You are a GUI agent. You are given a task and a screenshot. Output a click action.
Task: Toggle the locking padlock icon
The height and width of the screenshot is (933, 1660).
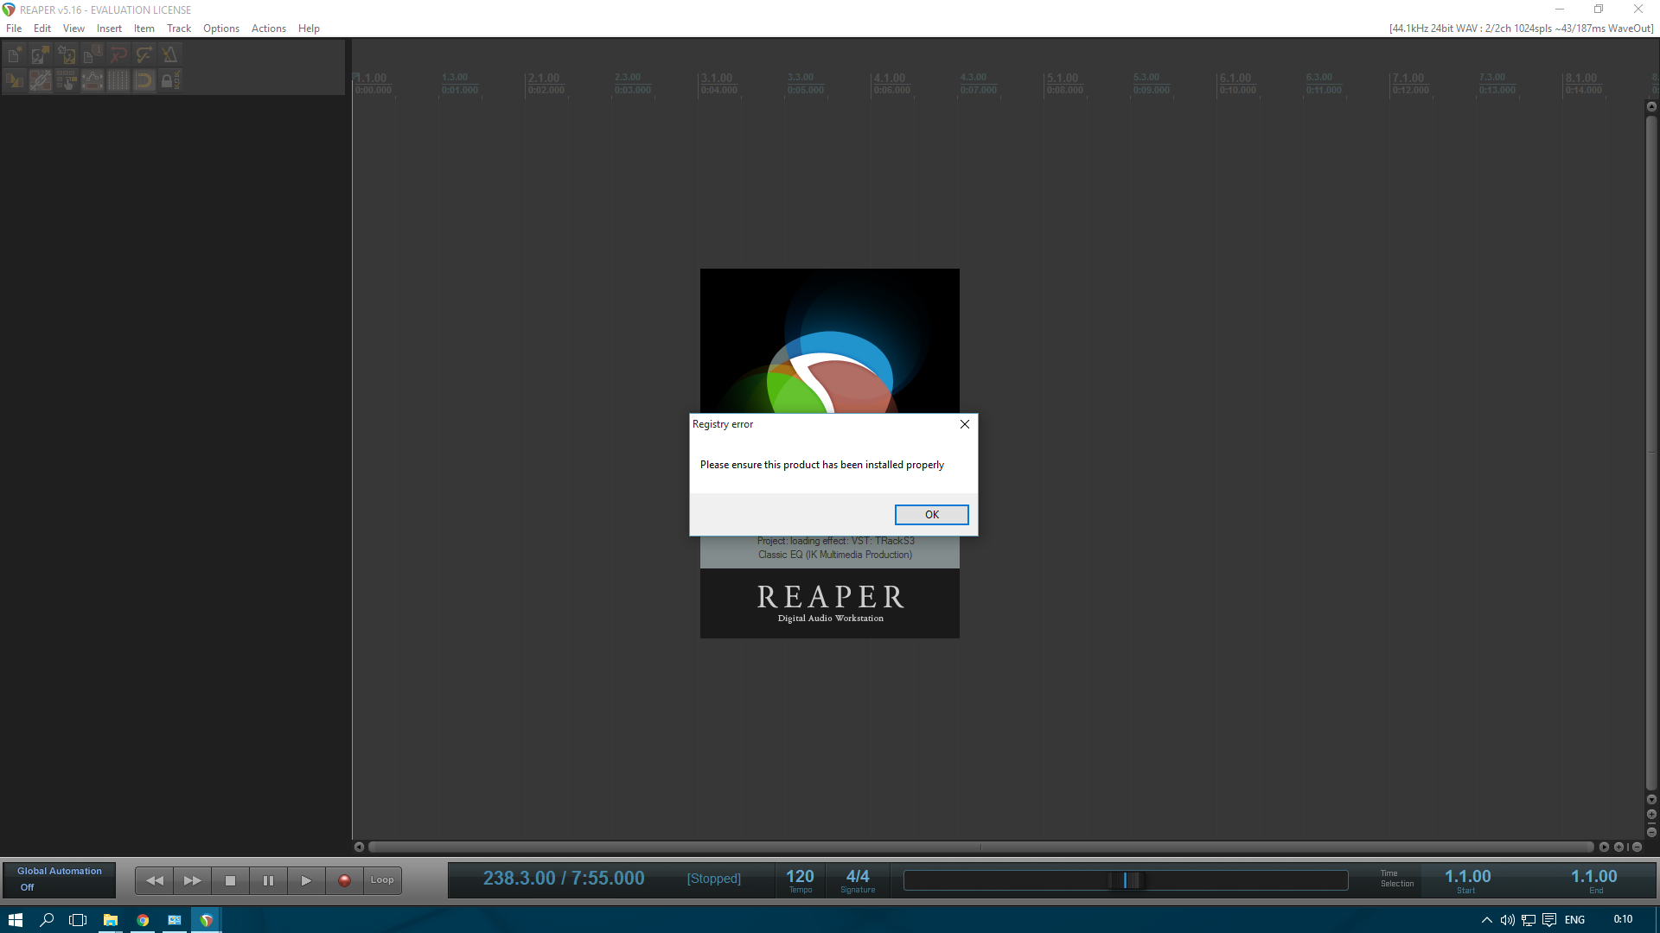(169, 81)
